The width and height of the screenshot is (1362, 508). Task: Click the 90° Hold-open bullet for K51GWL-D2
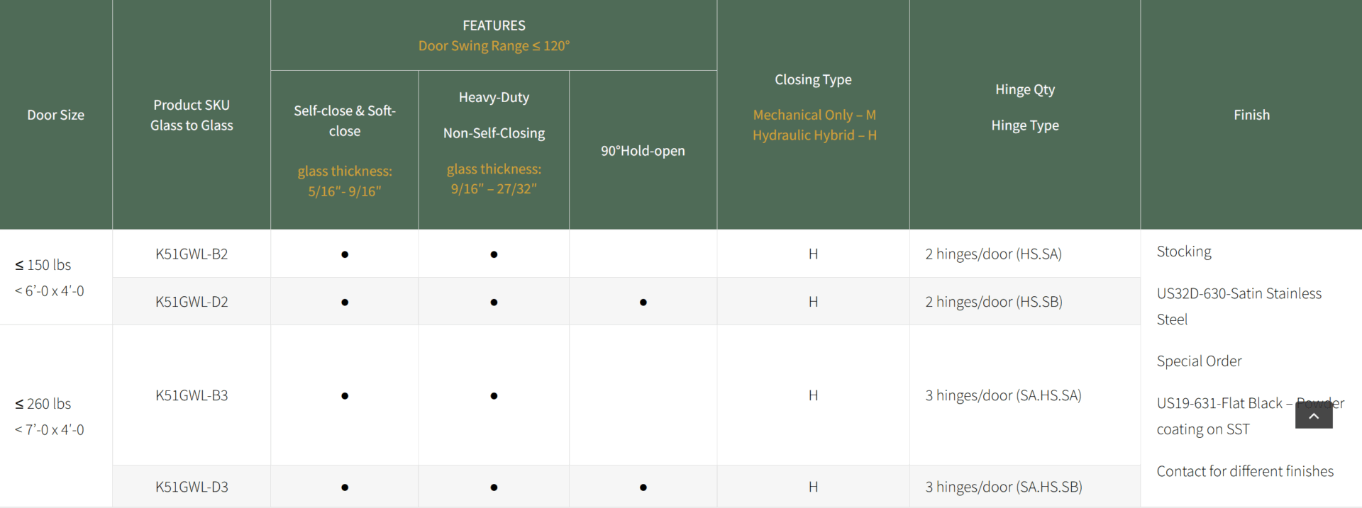click(x=643, y=303)
